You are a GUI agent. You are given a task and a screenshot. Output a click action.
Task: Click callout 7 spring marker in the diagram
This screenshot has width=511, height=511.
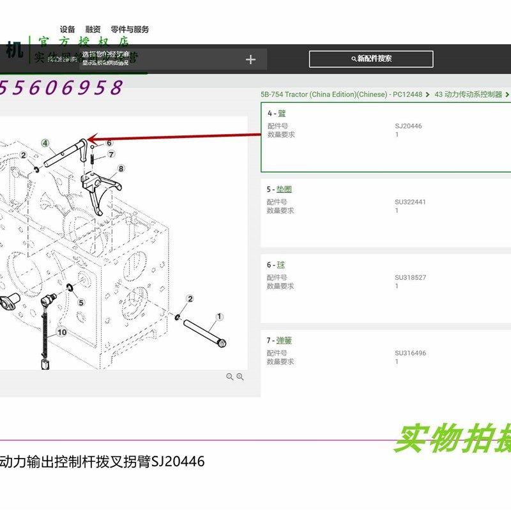click(111, 154)
